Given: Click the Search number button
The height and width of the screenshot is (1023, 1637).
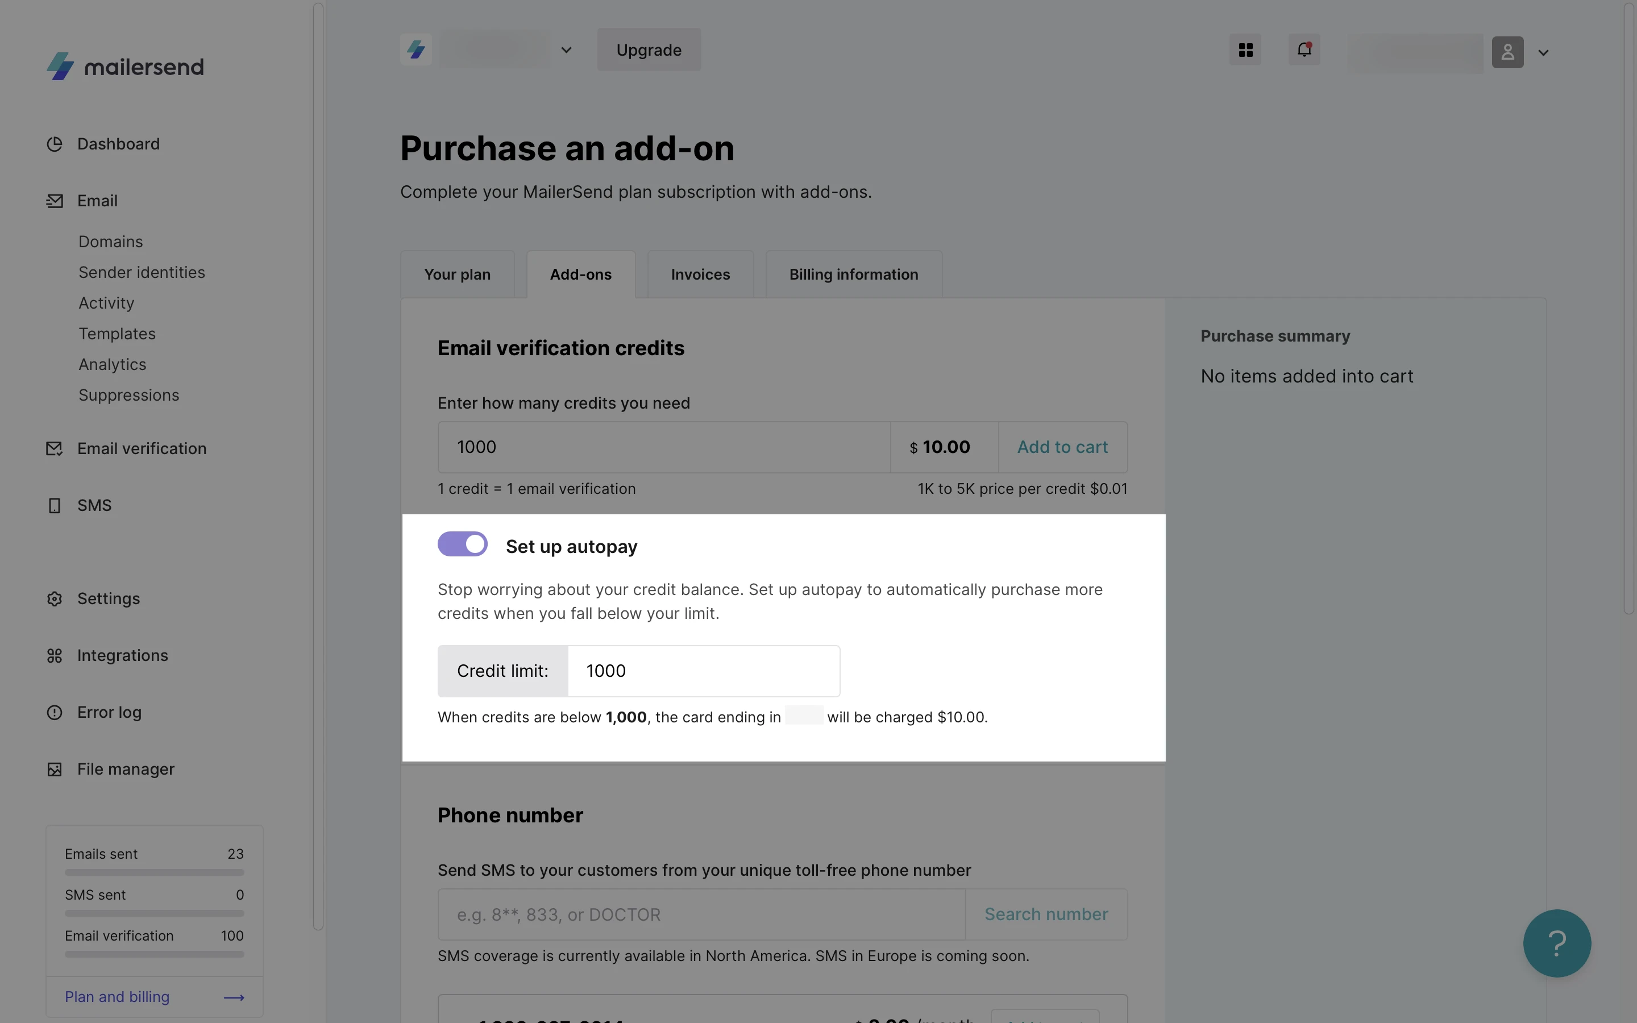Looking at the screenshot, I should 1046,914.
